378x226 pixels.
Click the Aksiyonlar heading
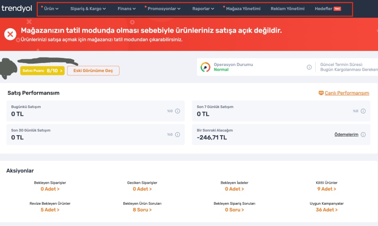(20, 171)
